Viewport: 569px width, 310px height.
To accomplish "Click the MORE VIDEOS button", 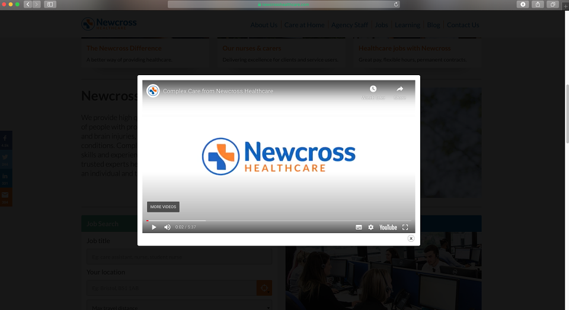I will coord(163,207).
